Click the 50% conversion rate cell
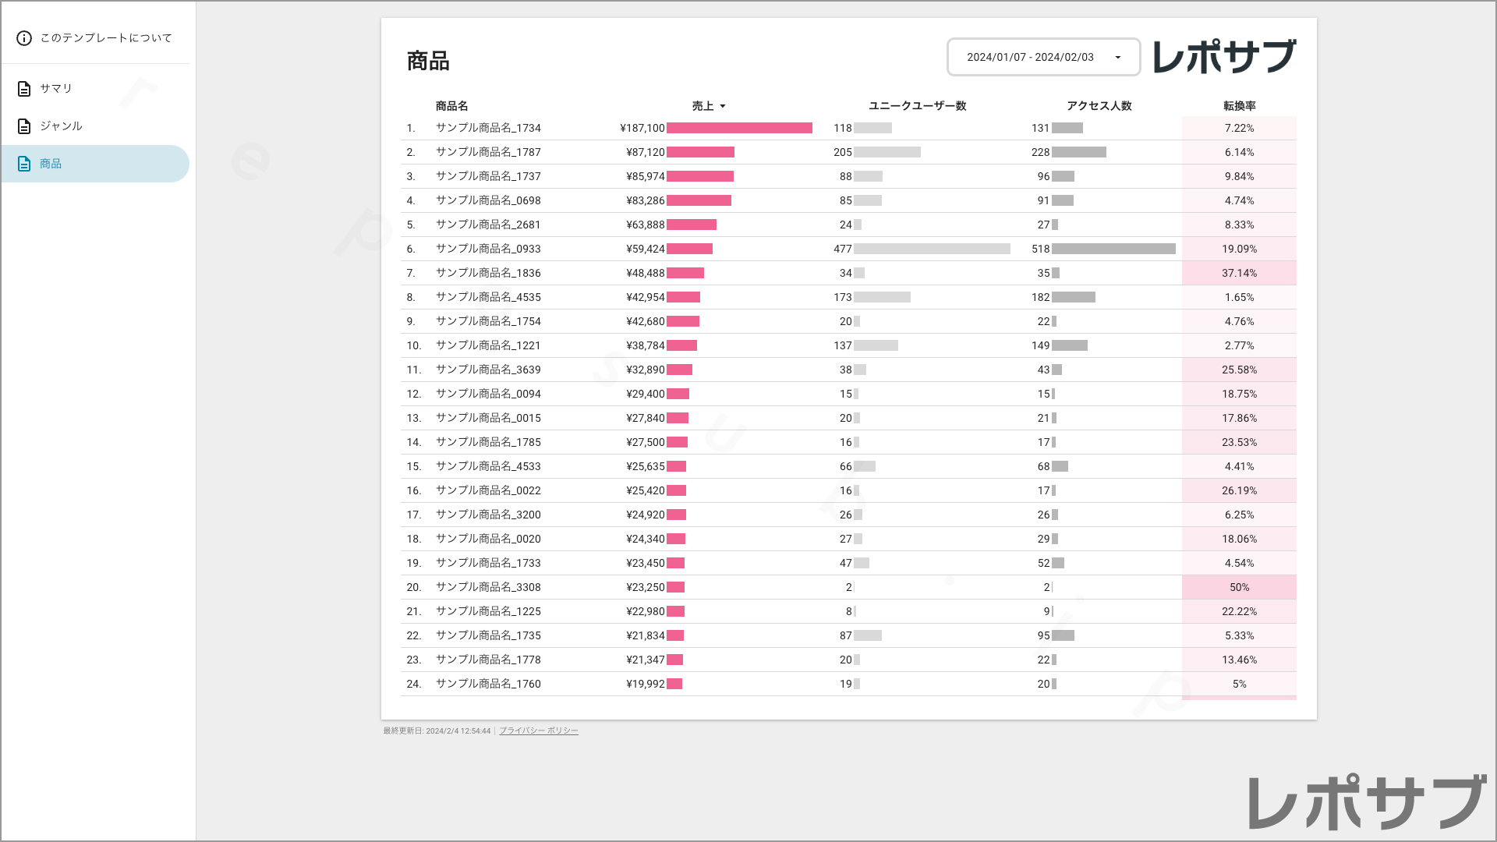Image resolution: width=1497 pixels, height=842 pixels. click(1239, 588)
